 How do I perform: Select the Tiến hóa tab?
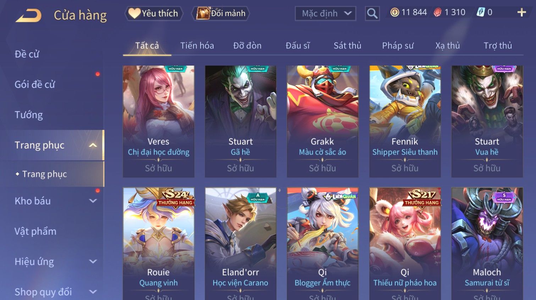[x=197, y=46]
